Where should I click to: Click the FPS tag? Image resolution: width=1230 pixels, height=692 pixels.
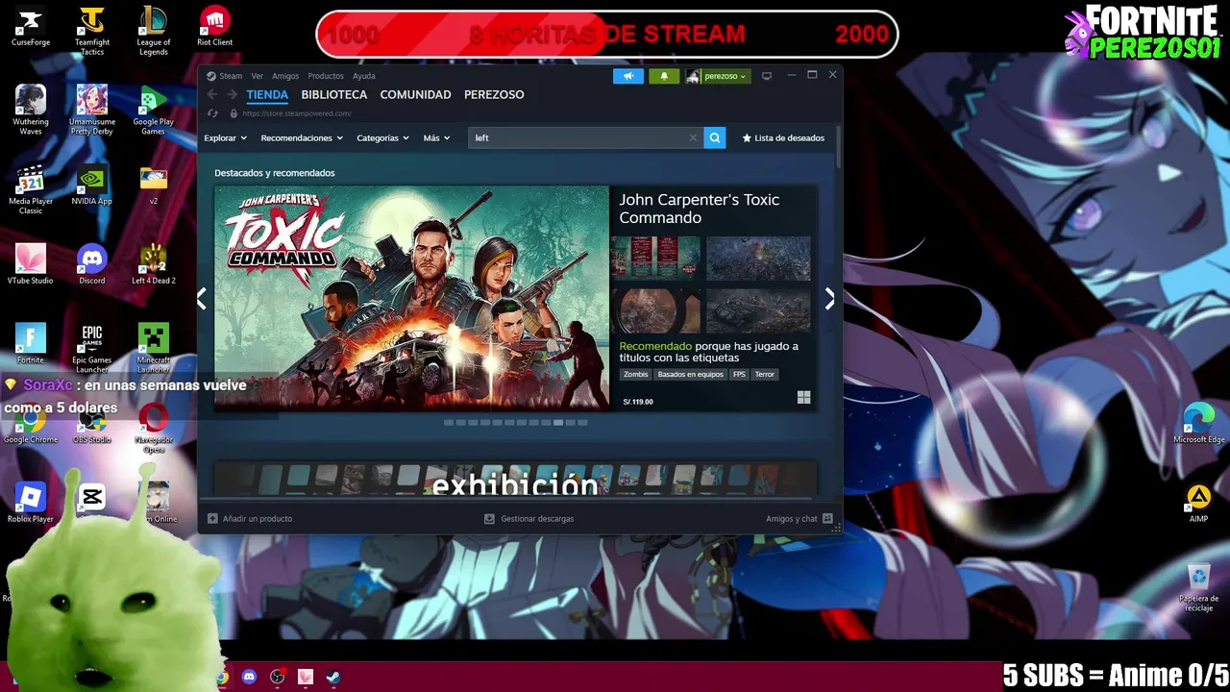(739, 375)
